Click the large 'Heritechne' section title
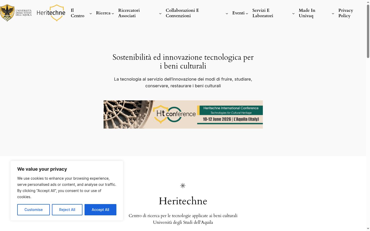 coord(183,201)
